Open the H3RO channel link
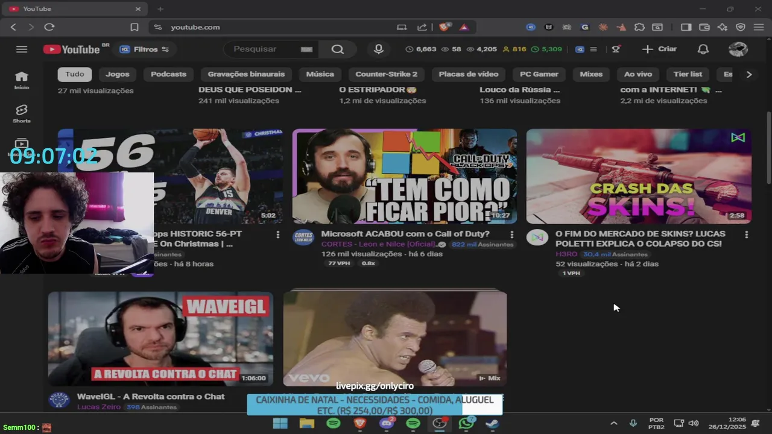This screenshot has height=434, width=772. pos(566,254)
